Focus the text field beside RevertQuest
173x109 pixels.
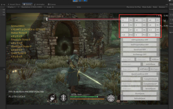tap(131, 89)
